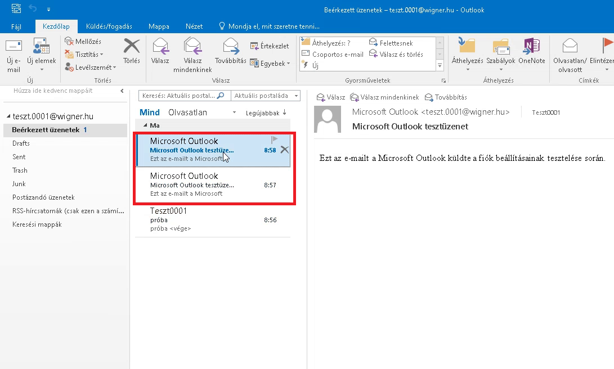Select the 8:57 Microsoft Outlook message
614x369 pixels.
[213, 184]
